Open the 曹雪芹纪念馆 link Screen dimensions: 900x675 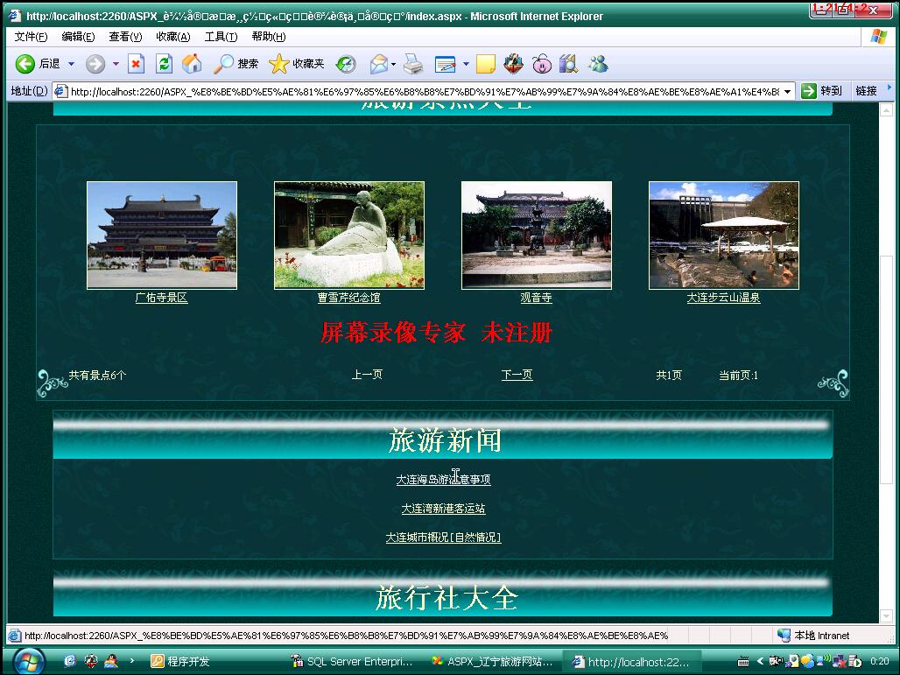pos(349,298)
